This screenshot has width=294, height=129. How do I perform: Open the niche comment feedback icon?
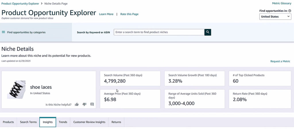[92, 105]
